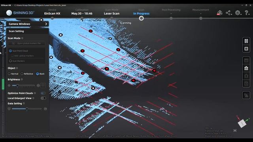Click the SHINING 3D logo
253x142 pixels.
point(20,13)
